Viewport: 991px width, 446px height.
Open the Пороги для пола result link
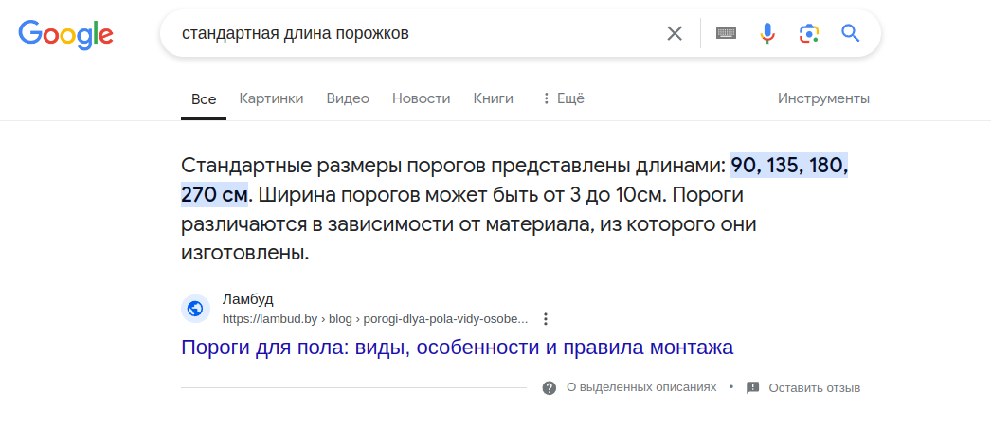tap(457, 348)
